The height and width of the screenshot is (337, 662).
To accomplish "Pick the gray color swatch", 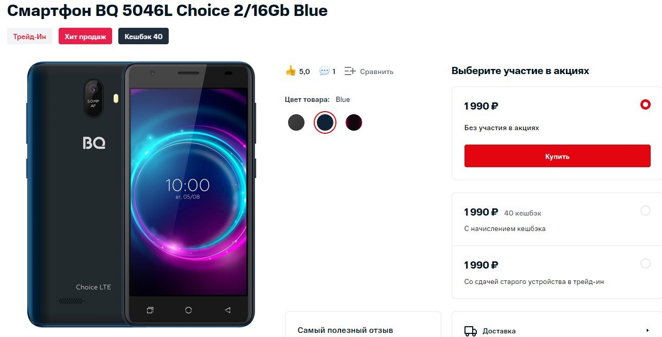I will (296, 122).
